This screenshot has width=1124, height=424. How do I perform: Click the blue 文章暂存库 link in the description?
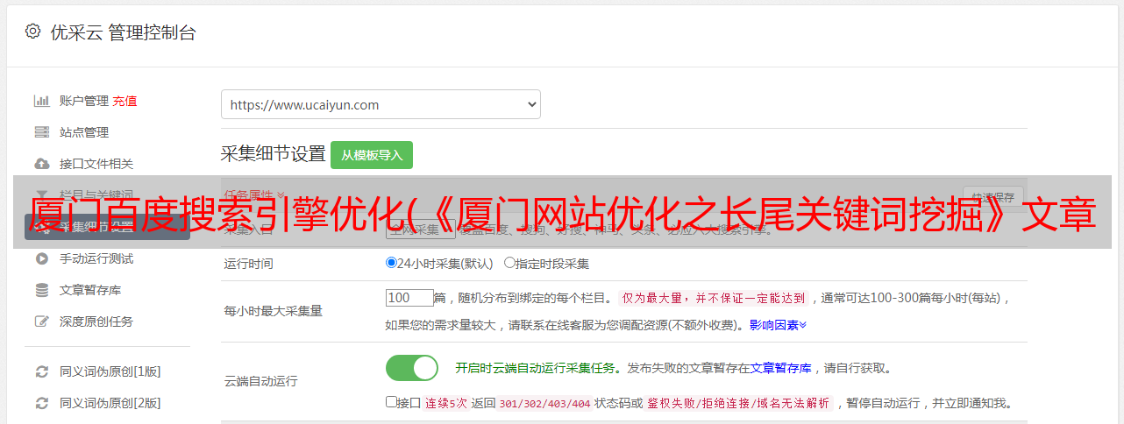click(x=781, y=368)
